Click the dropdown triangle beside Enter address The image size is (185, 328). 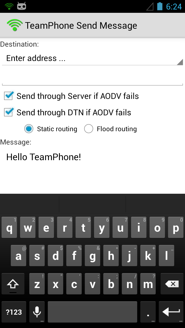point(180,62)
